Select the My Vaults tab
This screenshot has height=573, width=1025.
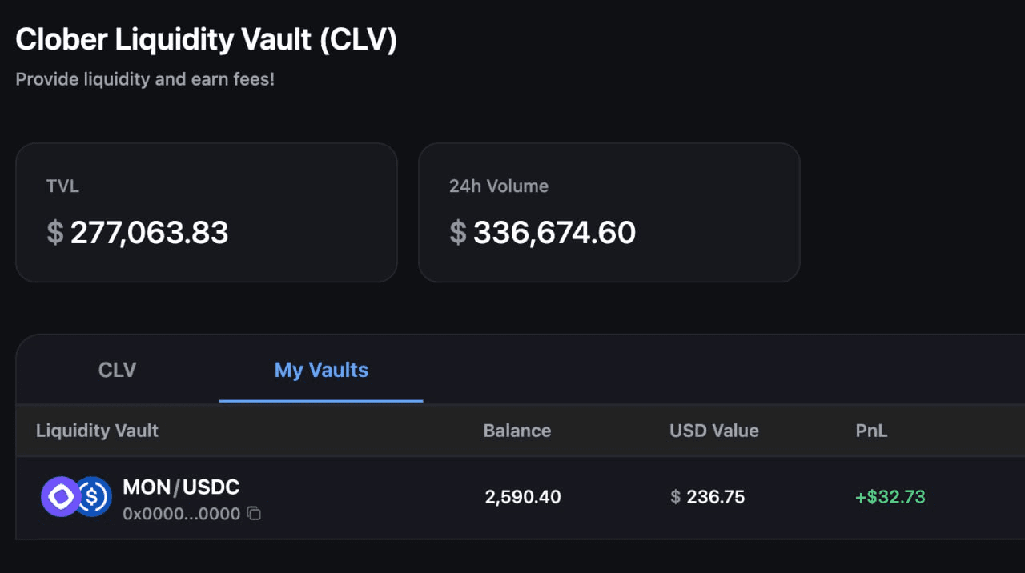(x=321, y=370)
